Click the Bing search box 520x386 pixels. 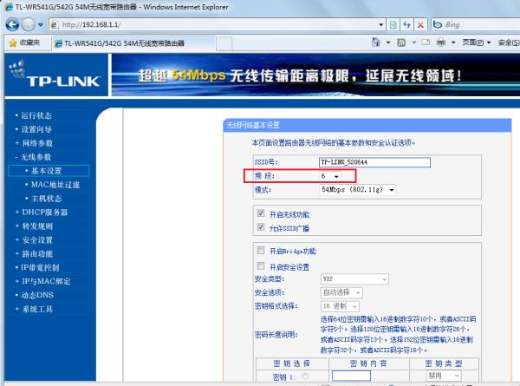[476, 24]
